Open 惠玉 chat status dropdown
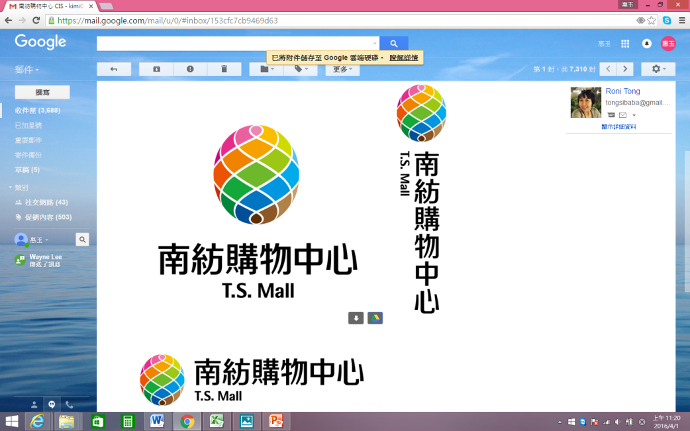 (39, 240)
